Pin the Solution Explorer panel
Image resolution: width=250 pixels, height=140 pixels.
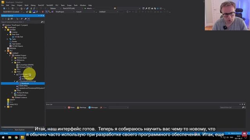click(41, 16)
